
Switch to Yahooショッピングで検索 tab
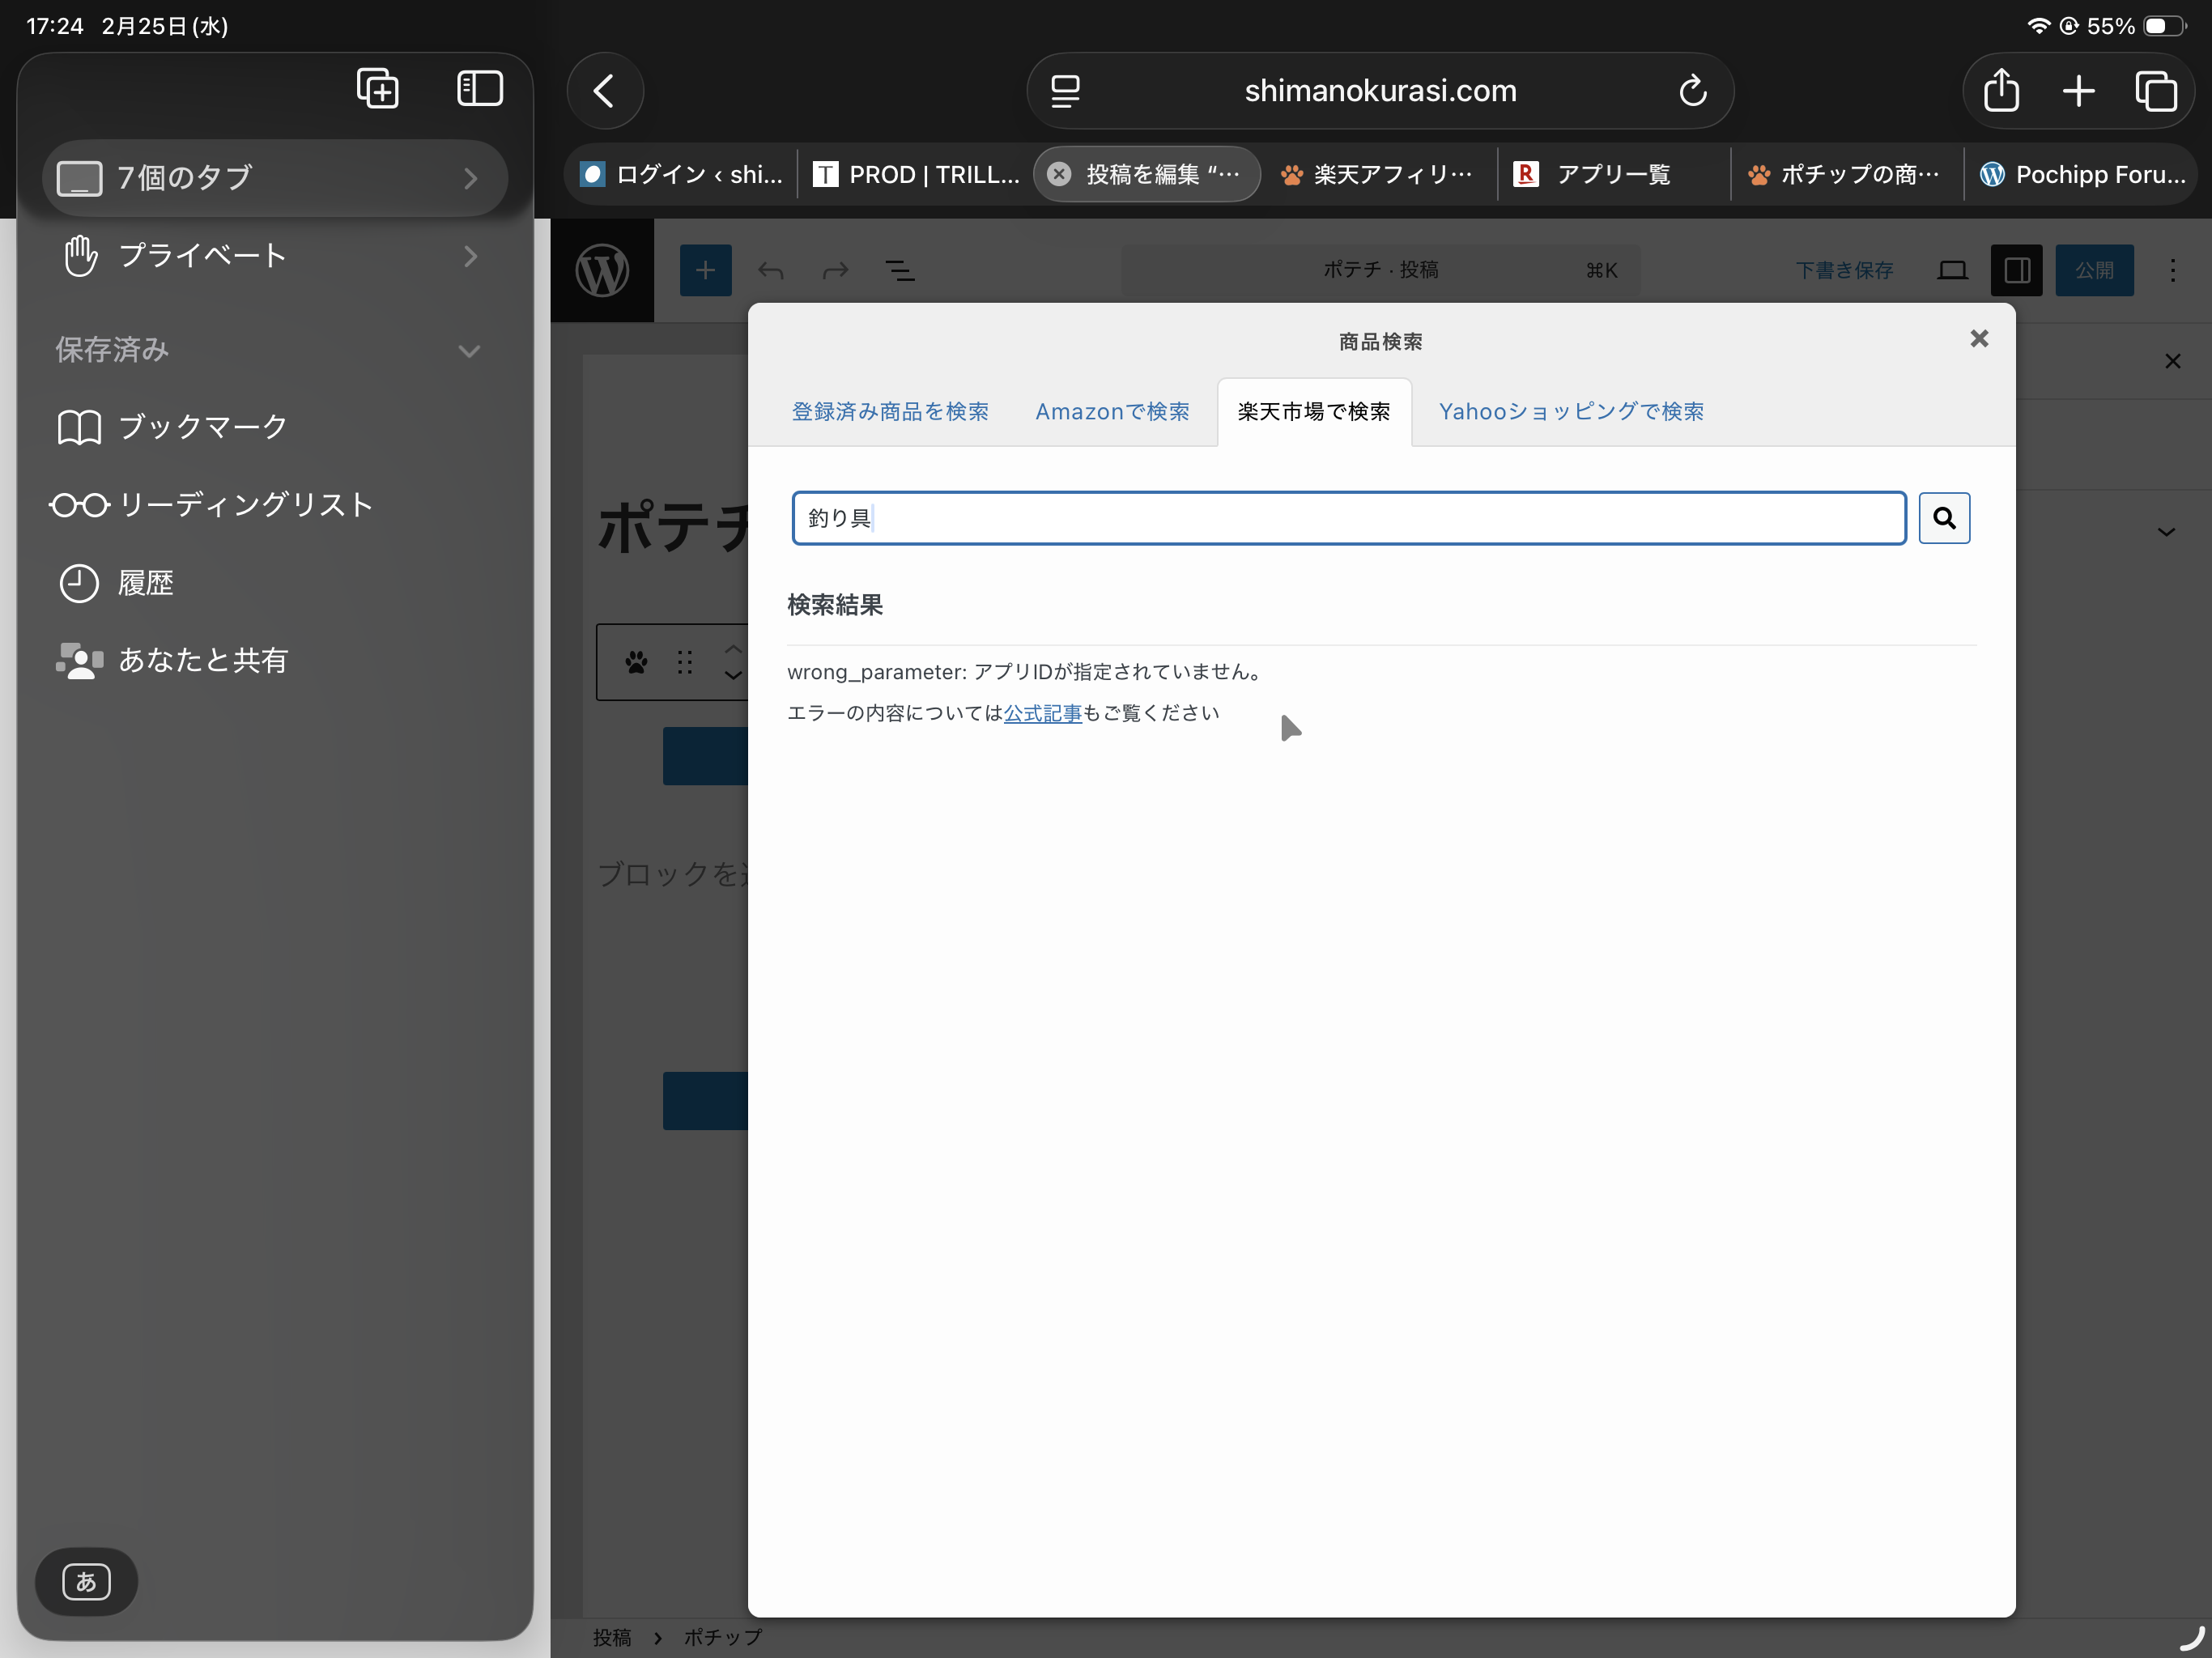(x=1570, y=411)
